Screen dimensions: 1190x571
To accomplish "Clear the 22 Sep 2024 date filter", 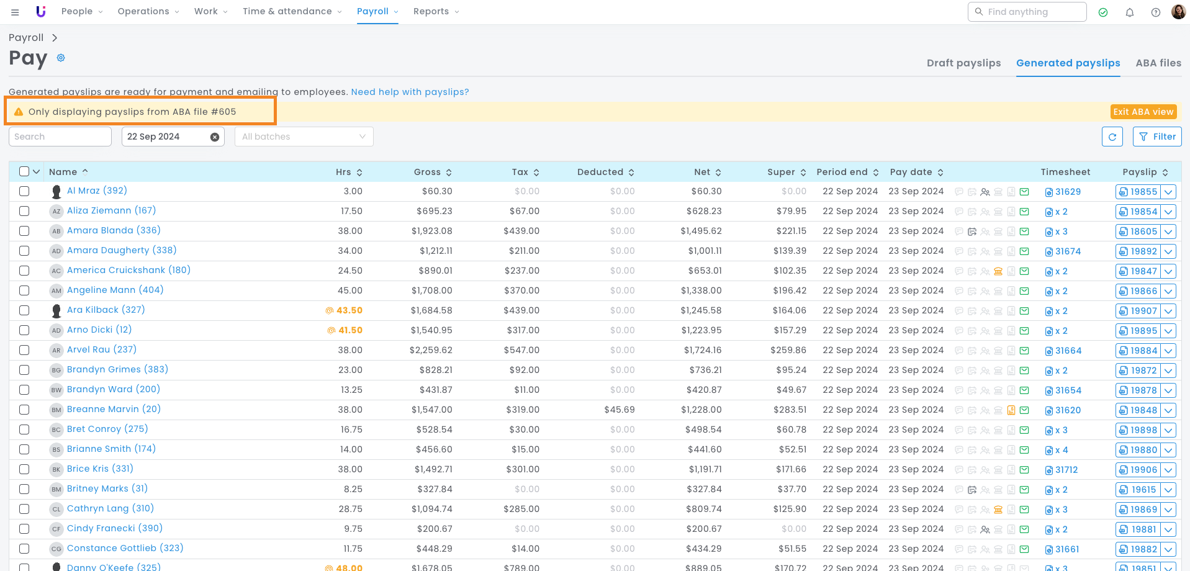I will pos(215,137).
